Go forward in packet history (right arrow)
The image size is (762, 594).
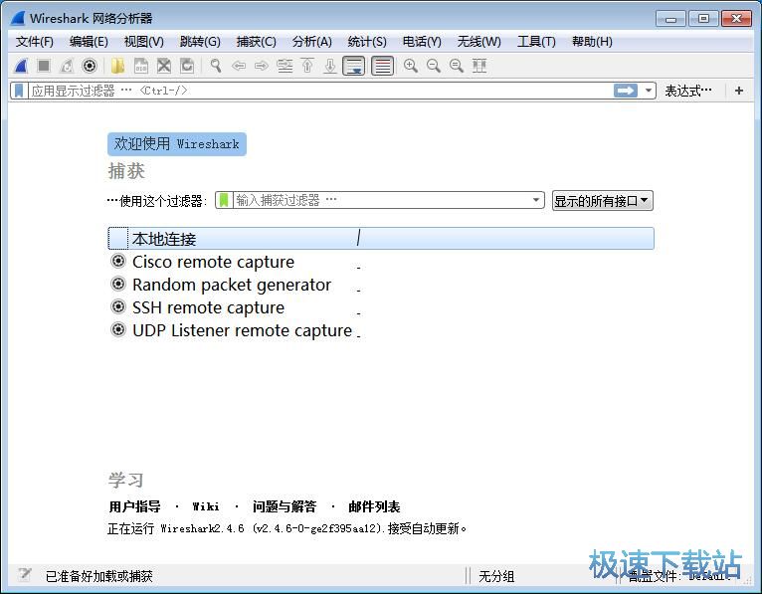coord(262,66)
